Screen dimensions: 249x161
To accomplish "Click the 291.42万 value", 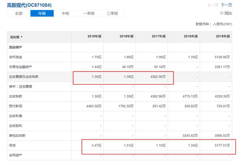I will [159, 106].
